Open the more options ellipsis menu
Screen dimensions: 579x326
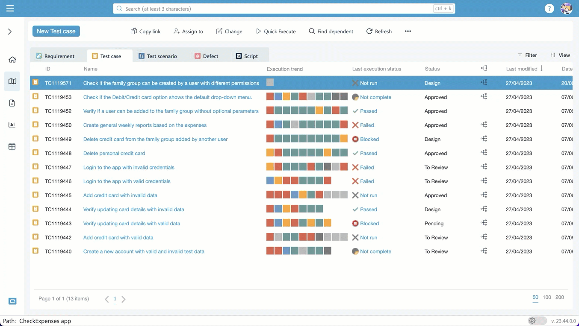pyautogui.click(x=408, y=31)
